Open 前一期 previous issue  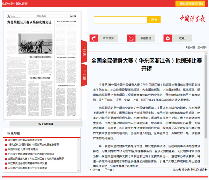pos(190,47)
